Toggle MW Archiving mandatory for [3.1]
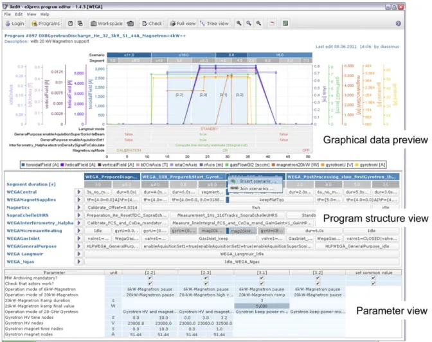The height and width of the screenshot is (342, 432). click(262, 278)
